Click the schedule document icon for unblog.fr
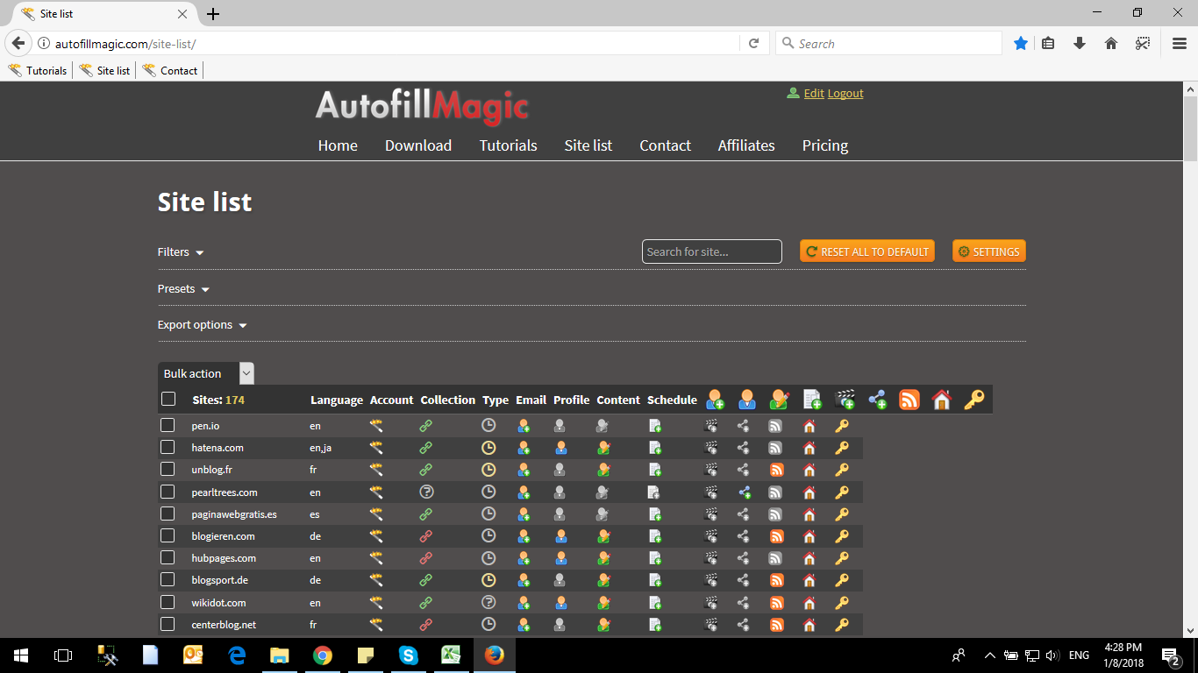The image size is (1198, 673). [655, 470]
